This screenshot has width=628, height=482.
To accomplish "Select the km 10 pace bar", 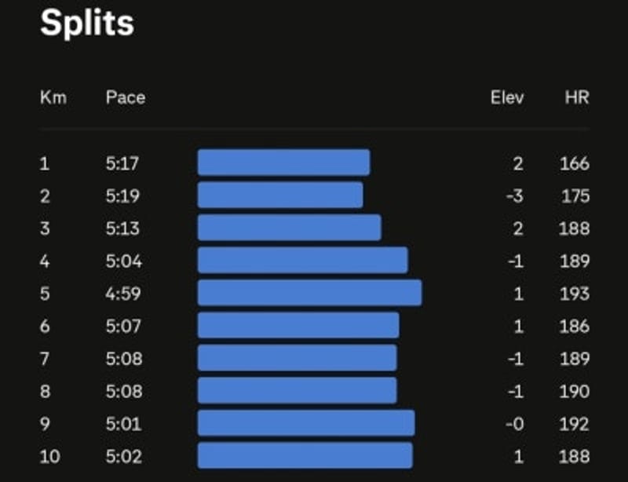I will [305, 455].
